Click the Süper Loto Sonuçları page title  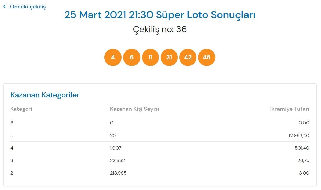160,15
